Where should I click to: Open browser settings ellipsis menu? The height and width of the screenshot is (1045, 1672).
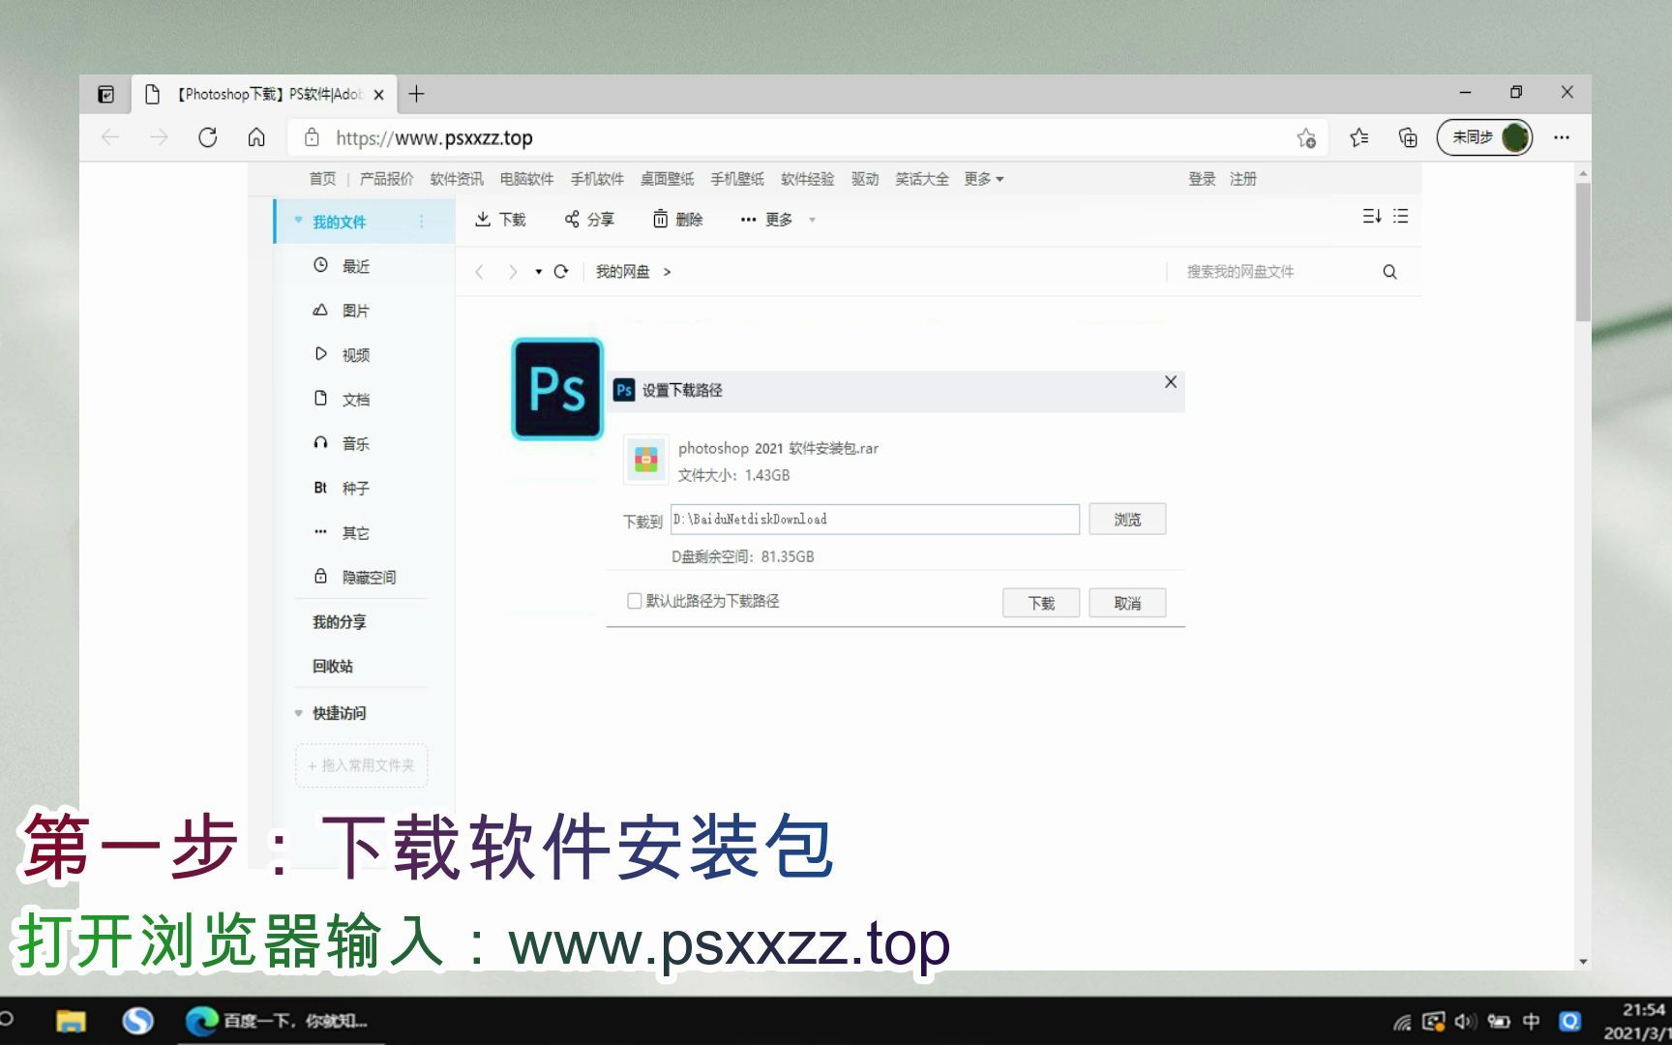(x=1562, y=137)
